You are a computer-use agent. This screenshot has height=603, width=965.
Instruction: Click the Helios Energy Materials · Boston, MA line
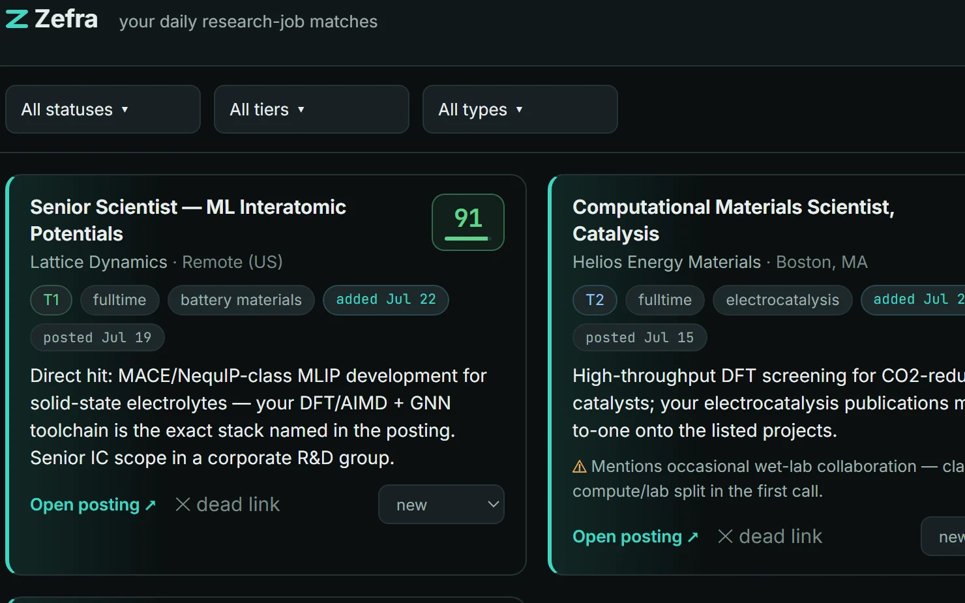click(x=720, y=262)
